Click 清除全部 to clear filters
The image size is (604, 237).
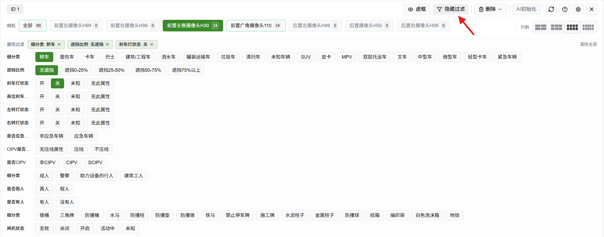(x=588, y=44)
